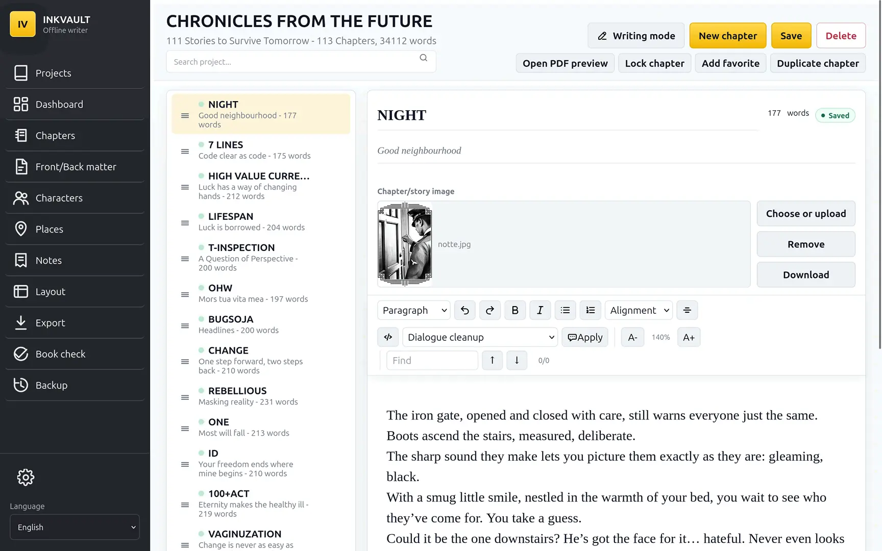Open the Dialogue cleanup dropdown

tap(480, 337)
